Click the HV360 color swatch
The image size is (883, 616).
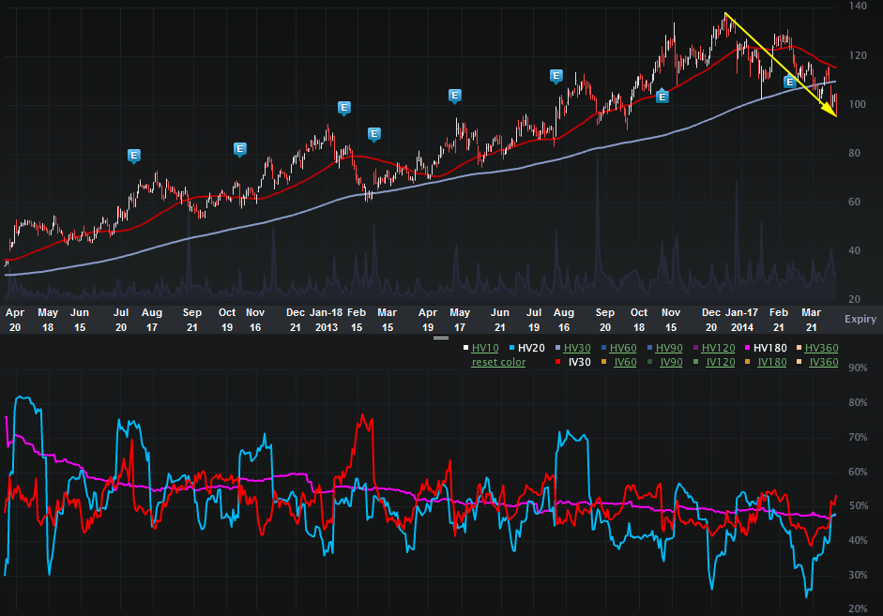[799, 348]
